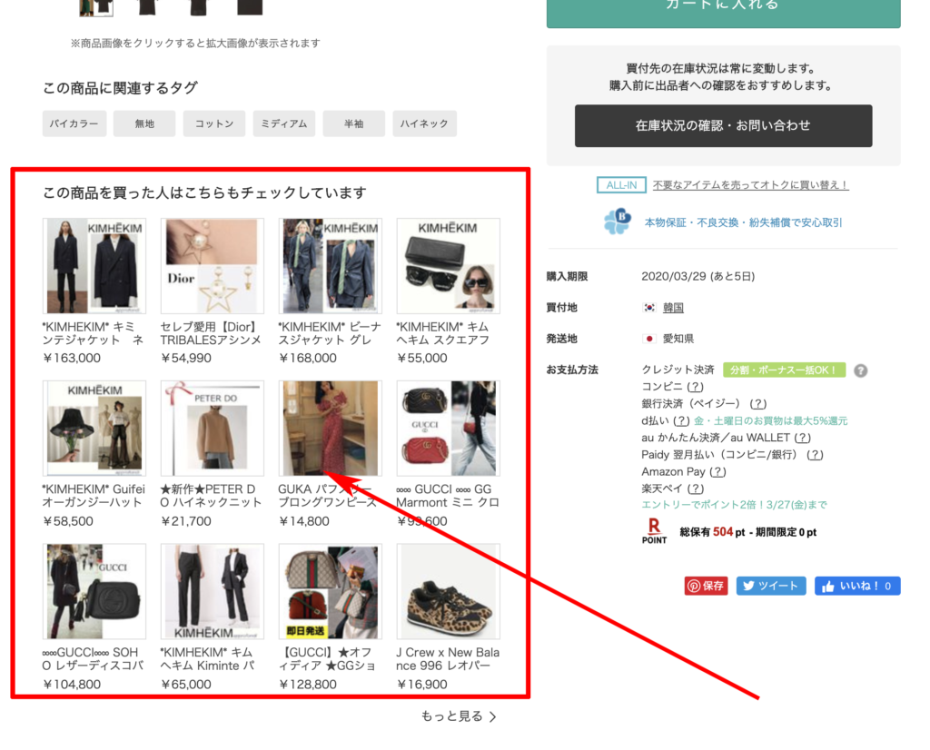Click the (?) help link beside d払い
The height and width of the screenshot is (750, 930).
[x=681, y=421]
